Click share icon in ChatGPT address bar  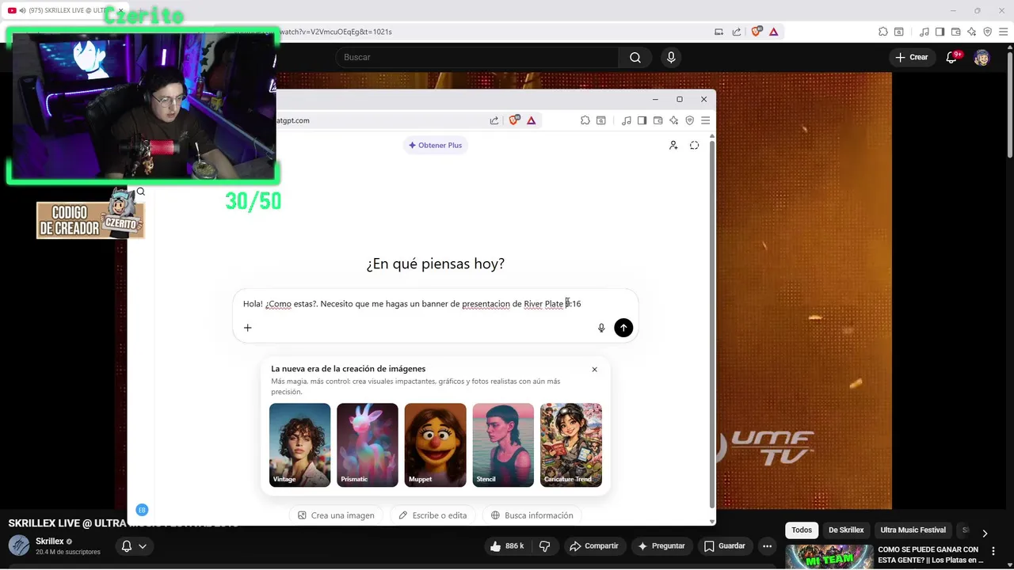coord(494,120)
